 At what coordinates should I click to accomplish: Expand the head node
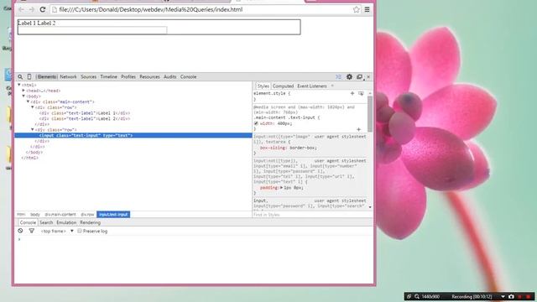(23, 91)
